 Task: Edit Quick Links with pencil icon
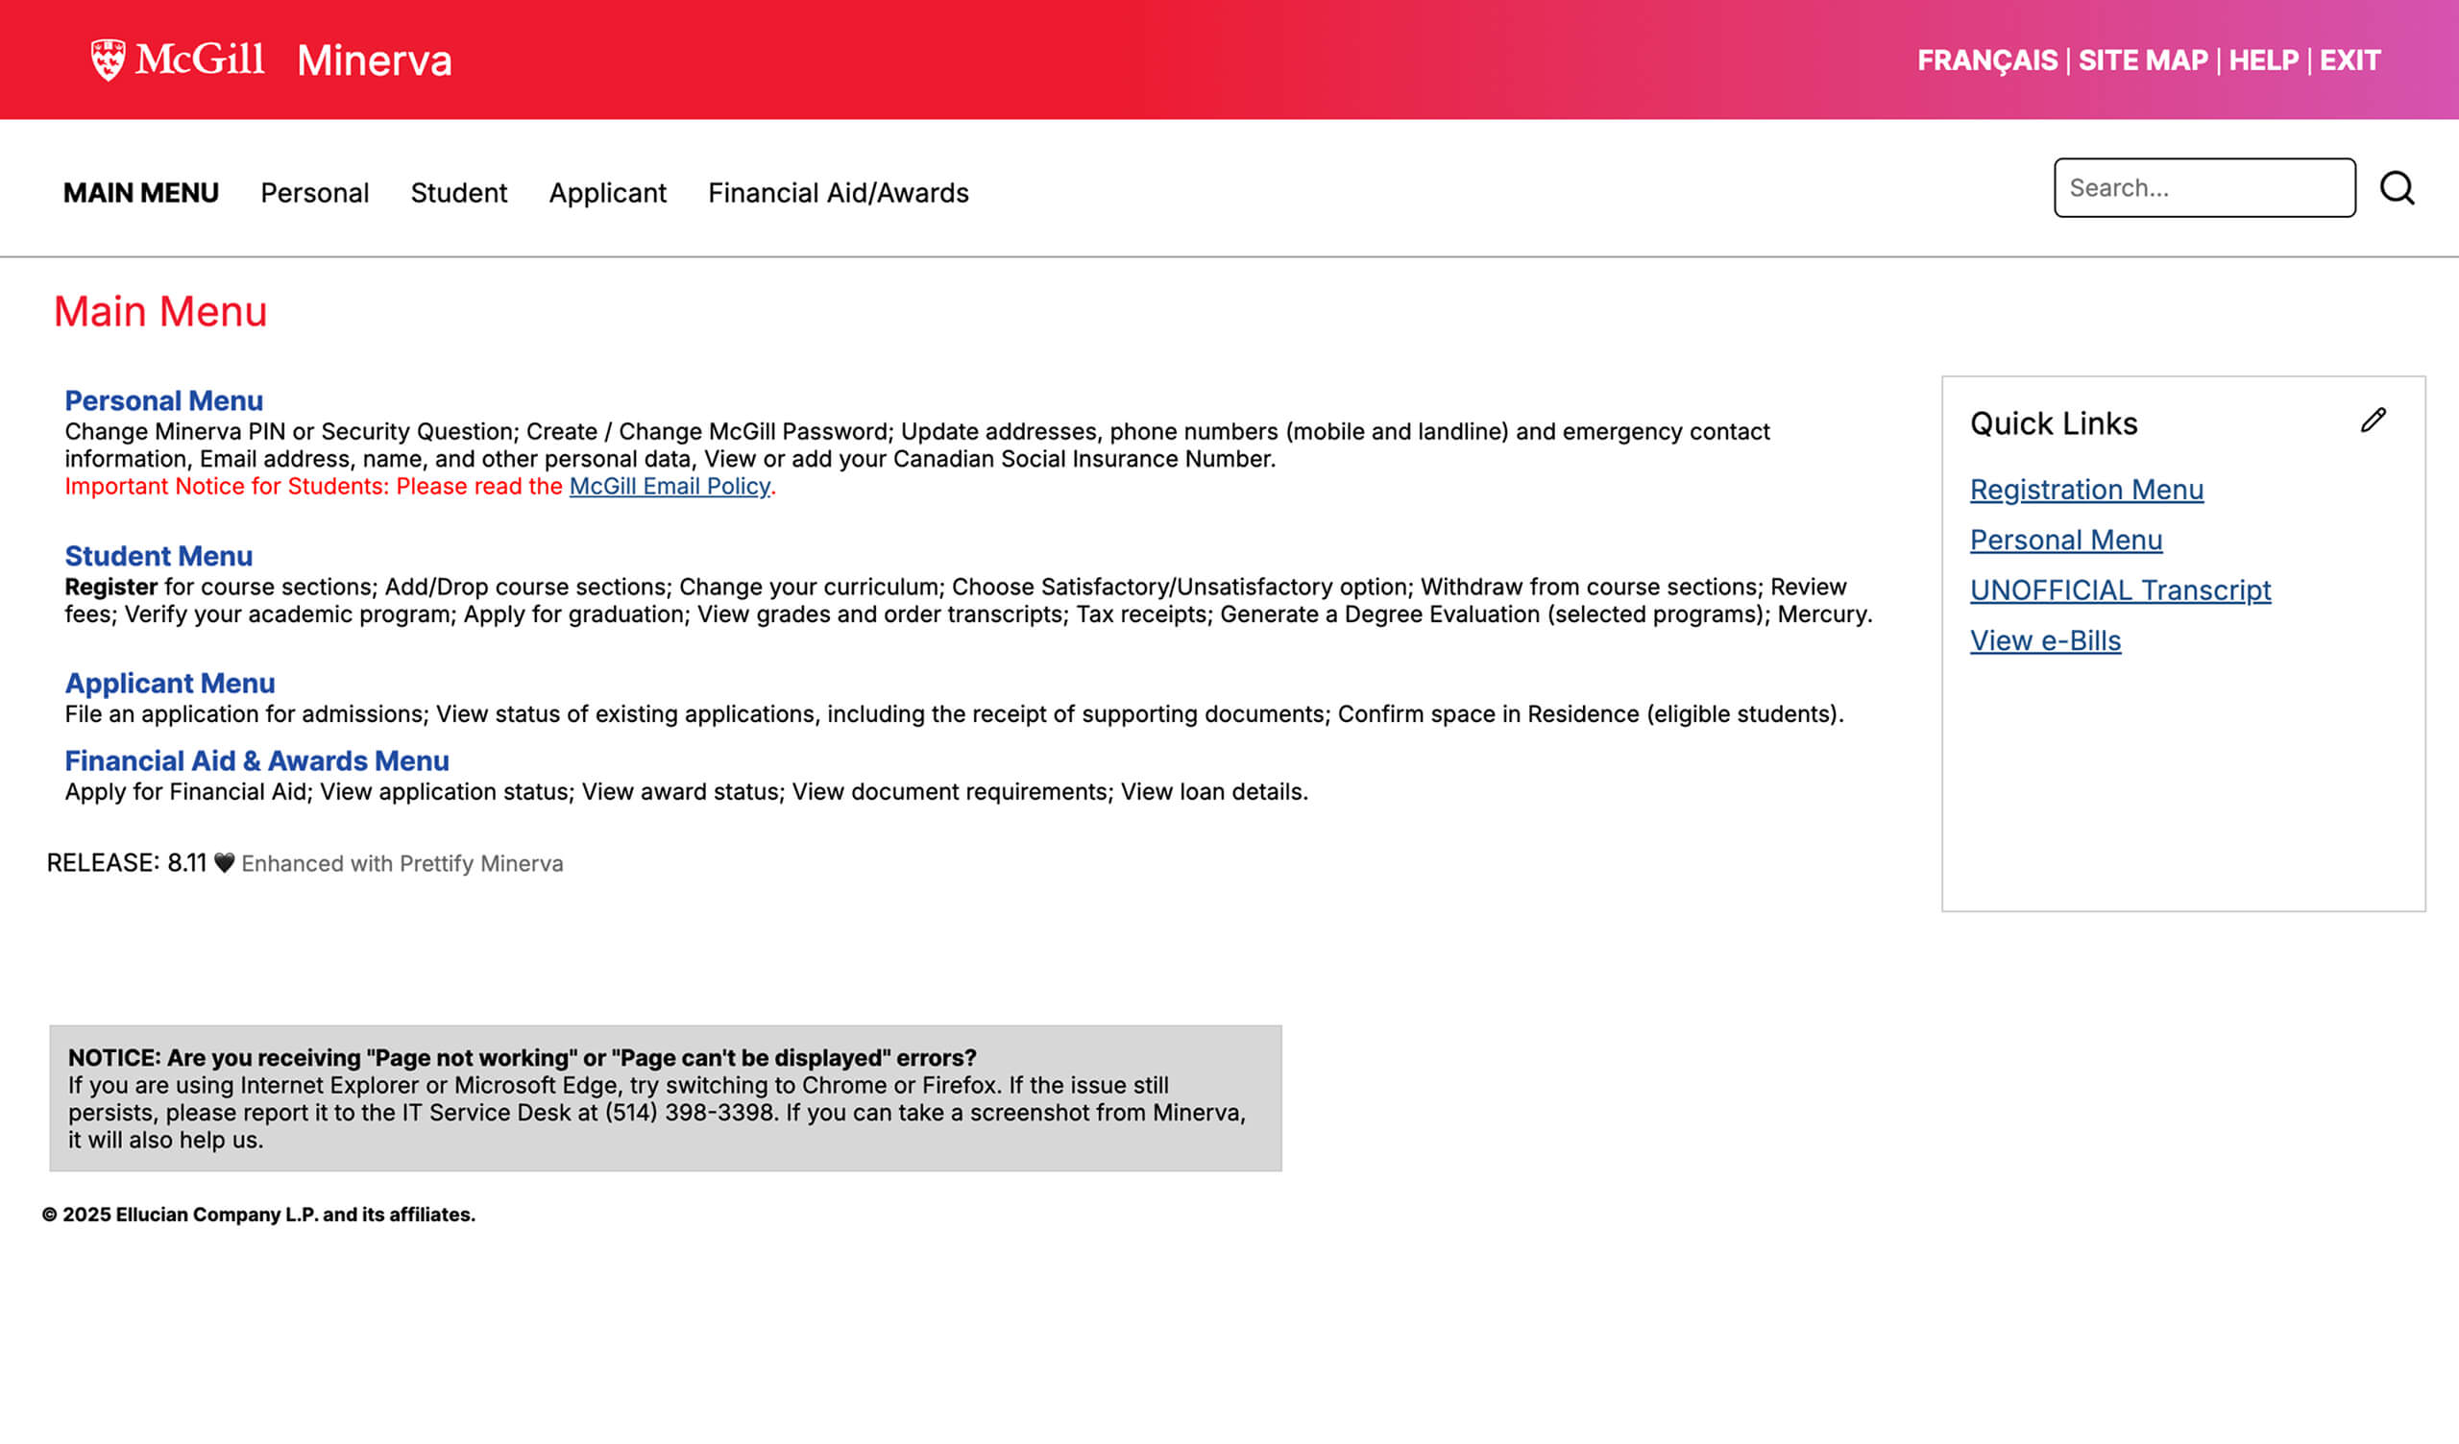click(x=2374, y=421)
